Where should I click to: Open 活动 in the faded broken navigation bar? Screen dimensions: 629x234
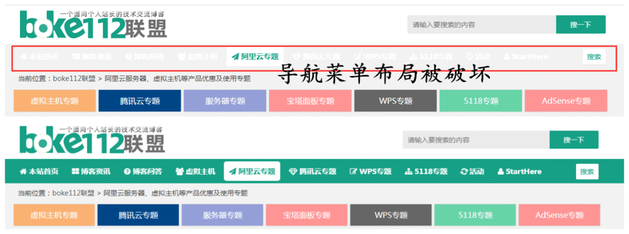(478, 56)
